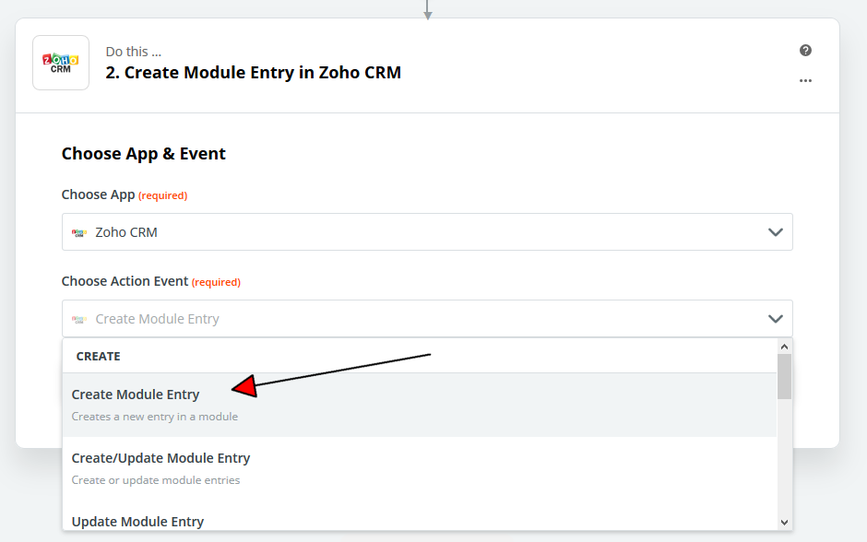Click the Zoho CRM text in Choose App box
This screenshot has width=867, height=542.
tap(126, 232)
